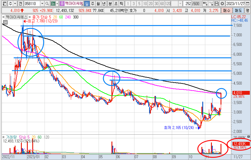
Task: Click the 매수 buy button
Action: point(226,10)
